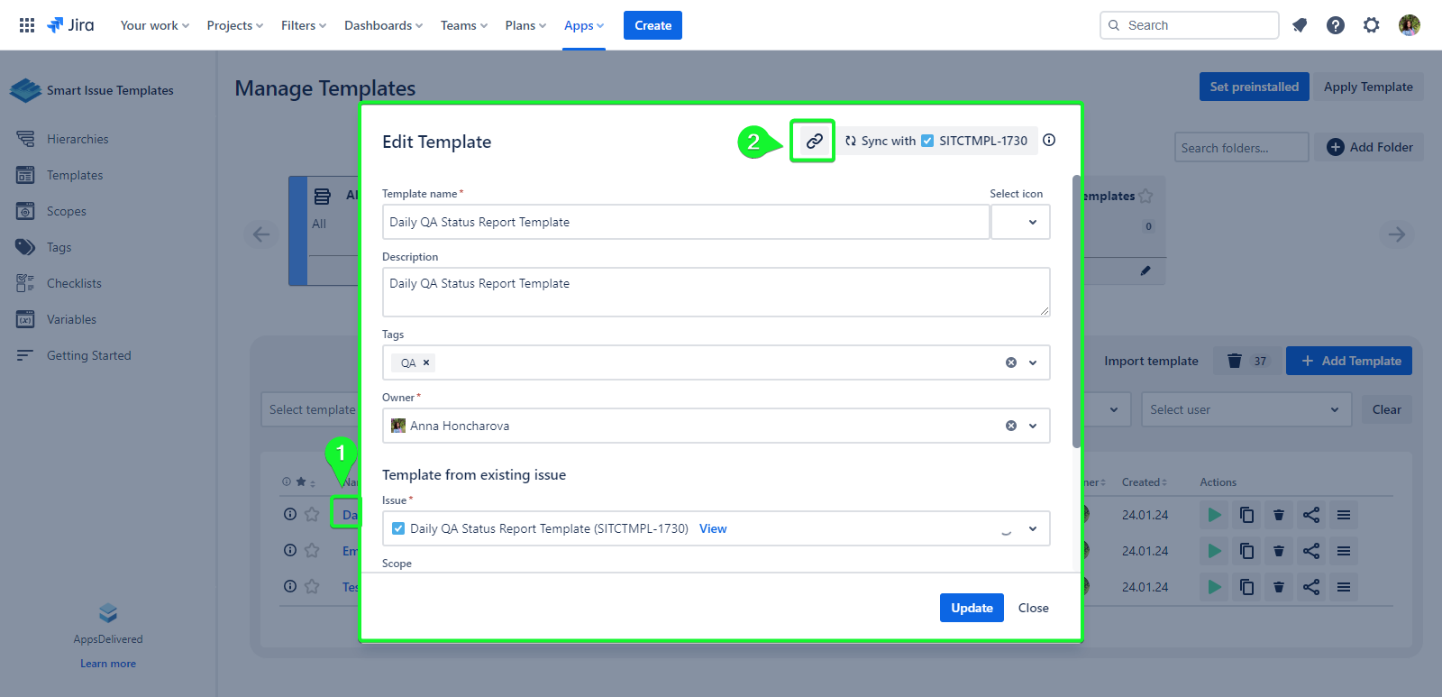Click the share icon in the first row
The width and height of the screenshot is (1442, 697).
(x=1310, y=515)
